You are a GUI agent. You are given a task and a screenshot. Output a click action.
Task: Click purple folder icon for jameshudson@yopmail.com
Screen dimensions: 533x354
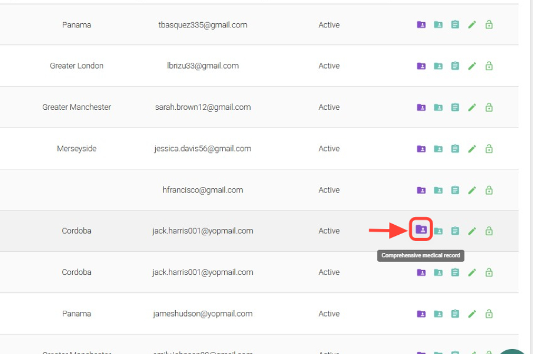[x=421, y=314]
